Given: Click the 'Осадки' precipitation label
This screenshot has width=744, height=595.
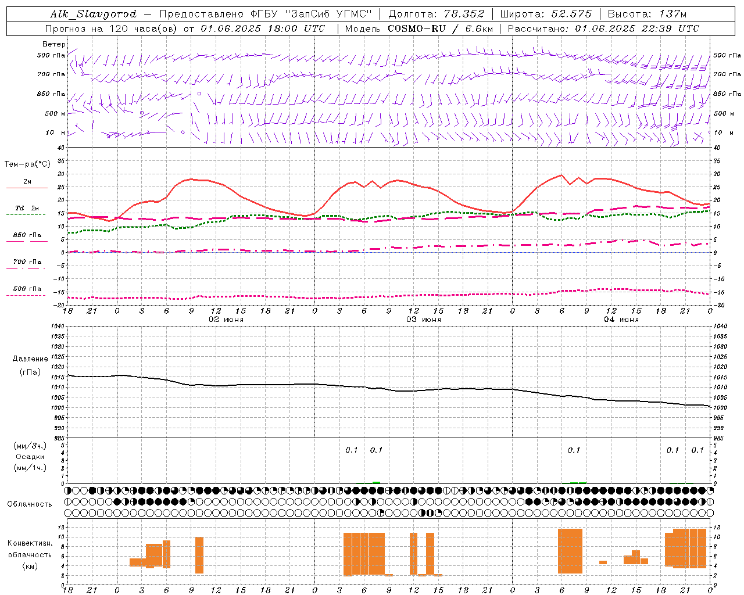Looking at the screenshot, I should [30, 457].
